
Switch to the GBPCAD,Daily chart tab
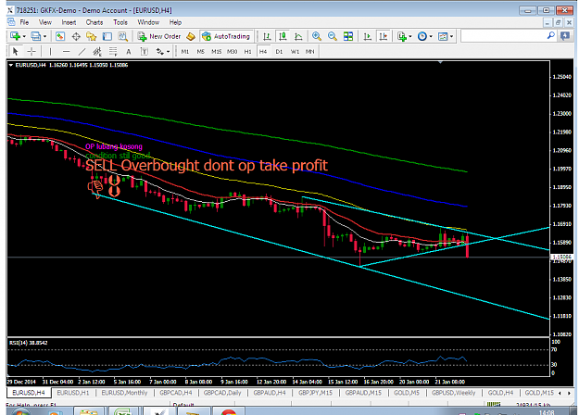pos(222,393)
